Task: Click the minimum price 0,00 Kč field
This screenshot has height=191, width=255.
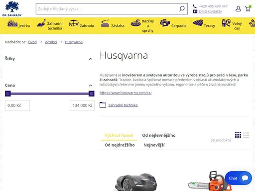Action: click(17, 105)
